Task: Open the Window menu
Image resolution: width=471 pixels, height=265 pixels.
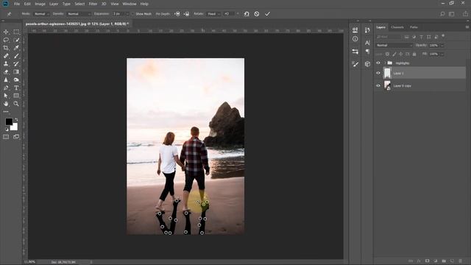Action: [x=130, y=4]
